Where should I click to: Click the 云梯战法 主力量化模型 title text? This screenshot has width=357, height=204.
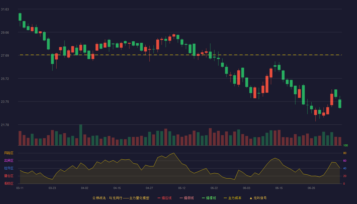121,198
